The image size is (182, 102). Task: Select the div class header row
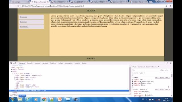[x=29, y=75]
